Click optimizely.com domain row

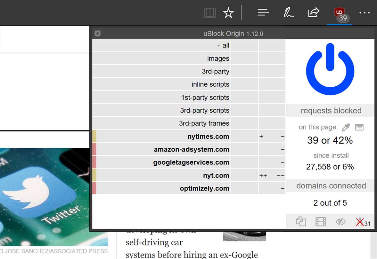point(161,188)
